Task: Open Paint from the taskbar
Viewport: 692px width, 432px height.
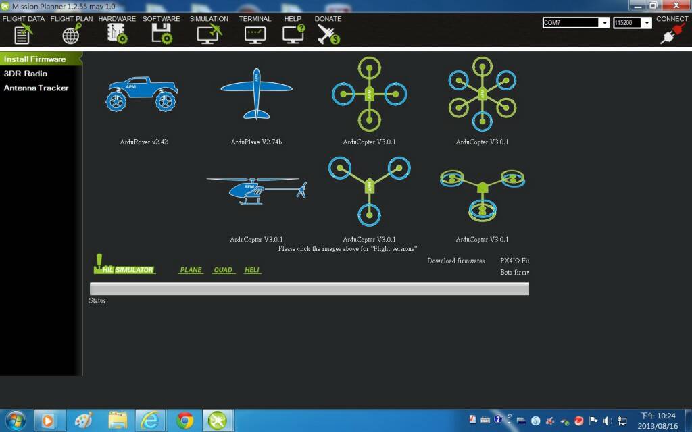Action: tap(83, 421)
